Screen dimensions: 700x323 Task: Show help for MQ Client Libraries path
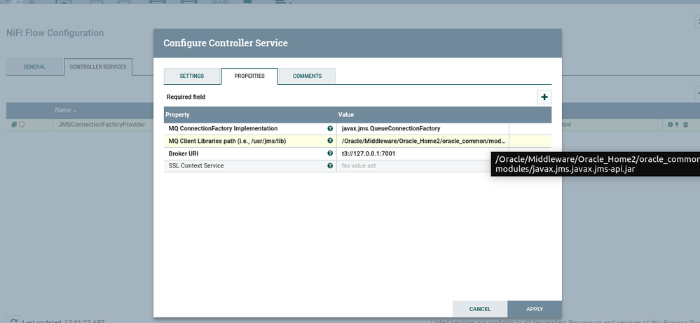point(330,141)
